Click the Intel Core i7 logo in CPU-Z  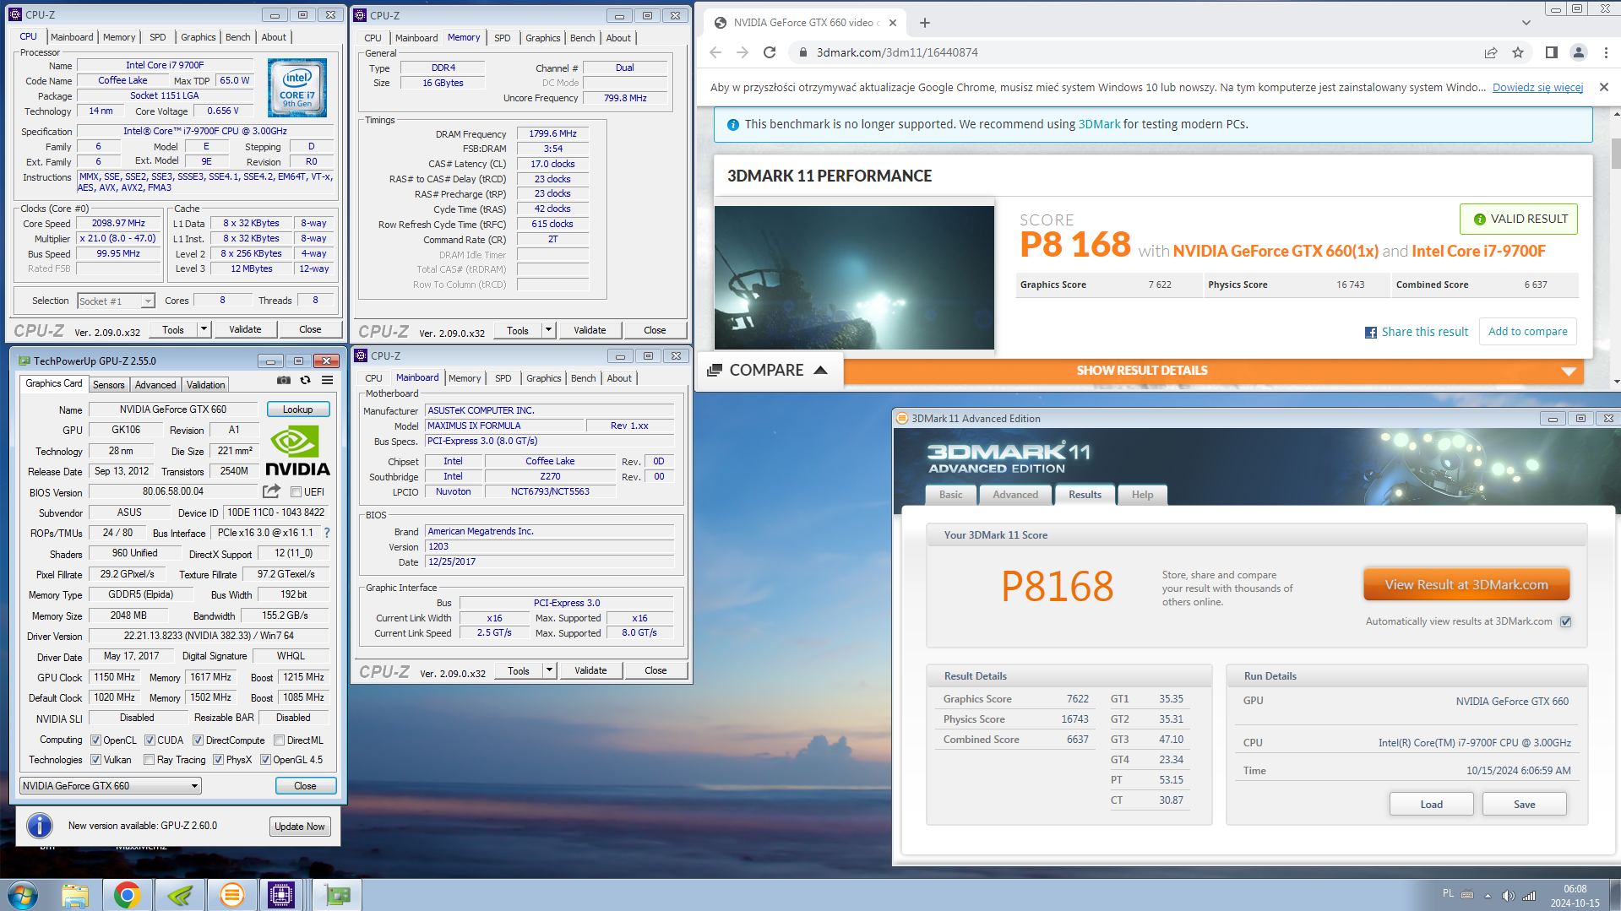pos(297,88)
